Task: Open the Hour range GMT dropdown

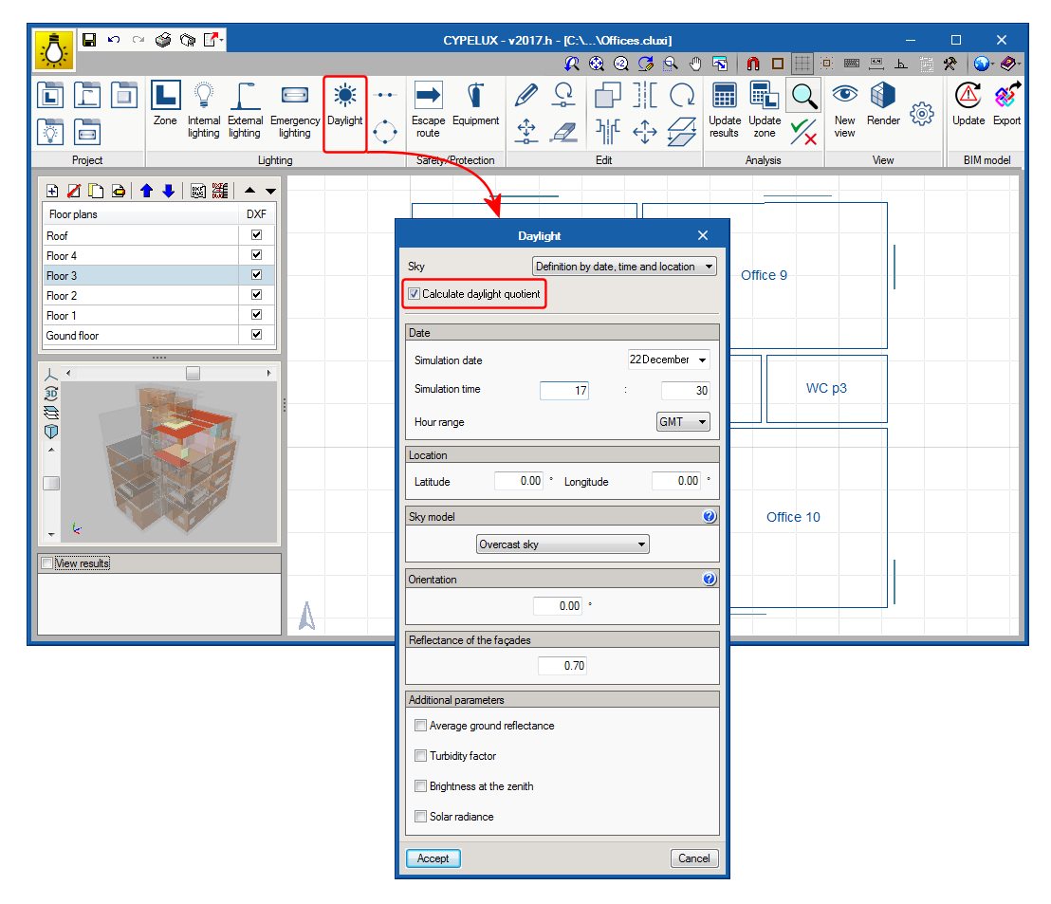Action: click(683, 422)
